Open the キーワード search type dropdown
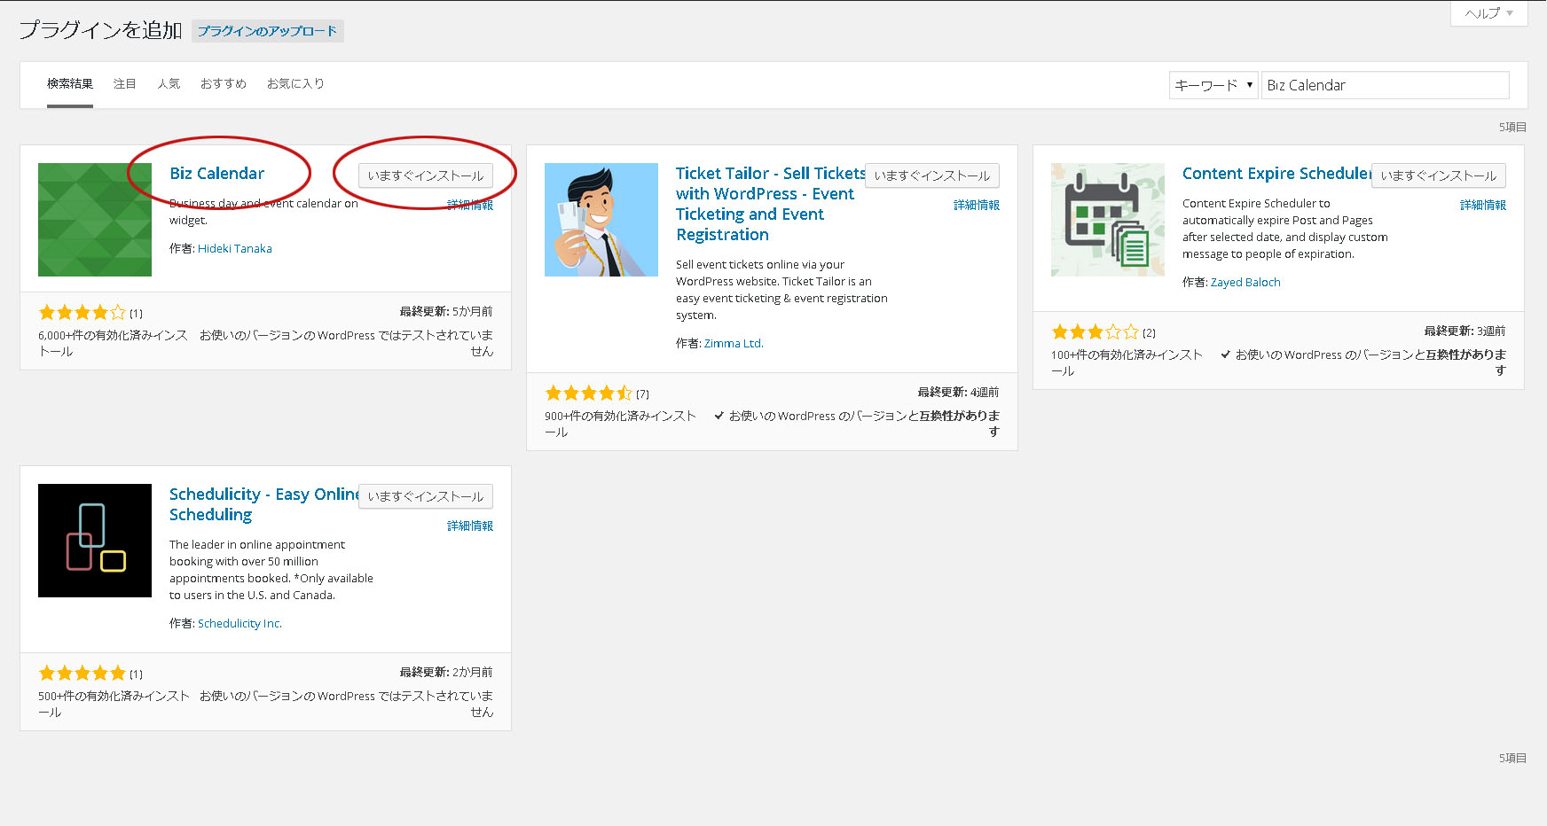Viewport: 1547px width, 826px height. tap(1213, 85)
